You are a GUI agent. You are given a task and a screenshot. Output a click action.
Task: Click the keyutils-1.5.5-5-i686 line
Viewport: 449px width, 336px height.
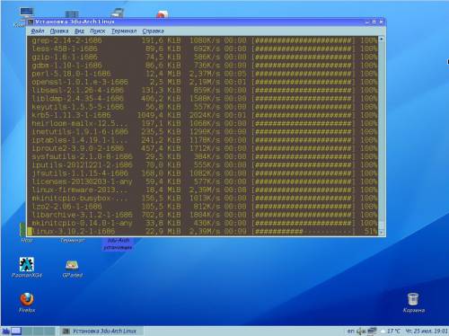(204, 107)
